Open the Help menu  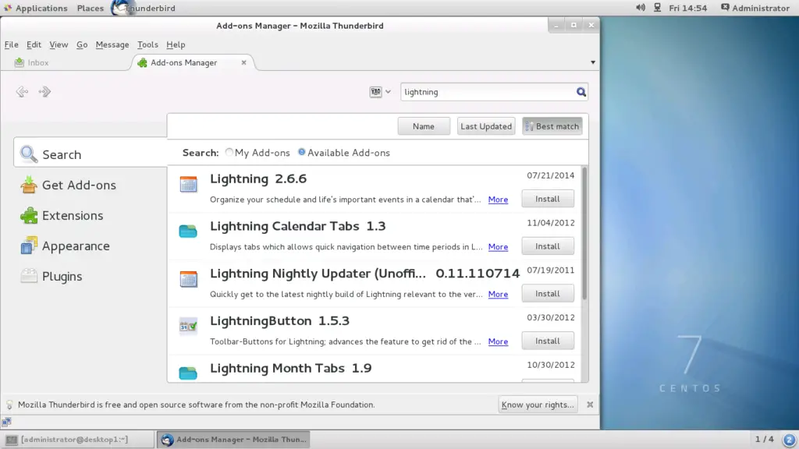click(x=176, y=44)
